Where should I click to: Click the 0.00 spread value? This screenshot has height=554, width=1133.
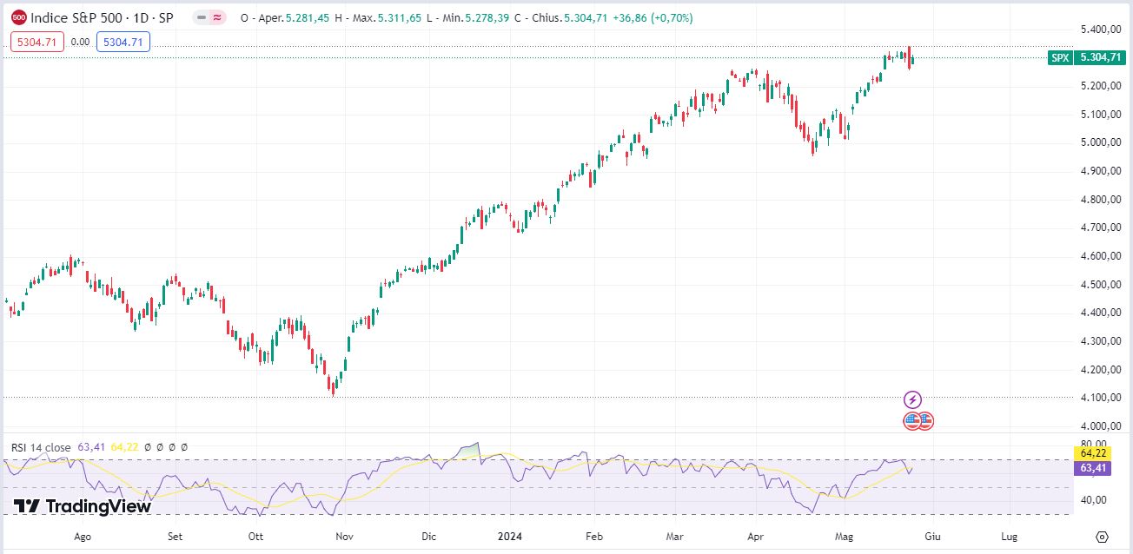81,41
